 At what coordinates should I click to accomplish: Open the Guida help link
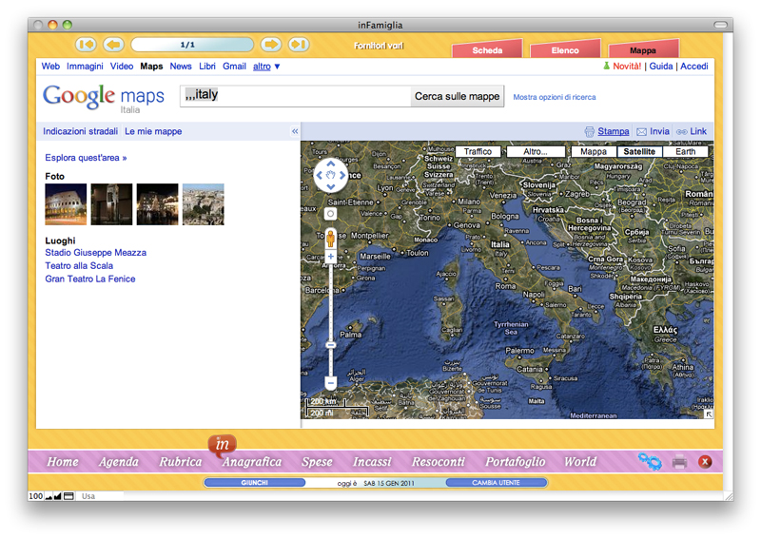point(661,67)
